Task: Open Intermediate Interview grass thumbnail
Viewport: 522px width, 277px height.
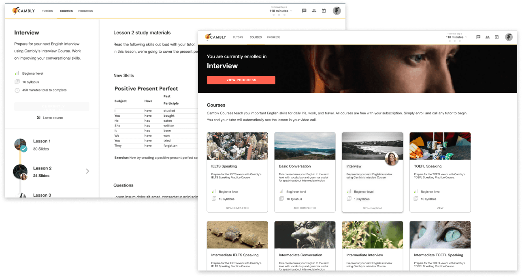Action: pos(373,235)
